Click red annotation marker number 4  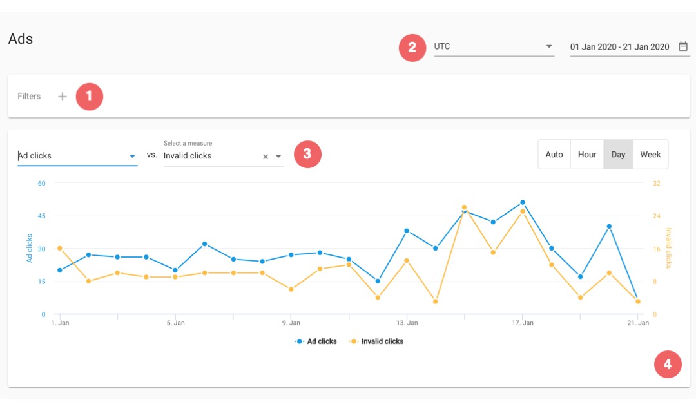point(668,365)
